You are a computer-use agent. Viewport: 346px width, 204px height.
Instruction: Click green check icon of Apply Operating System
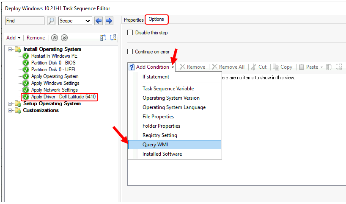point(26,77)
